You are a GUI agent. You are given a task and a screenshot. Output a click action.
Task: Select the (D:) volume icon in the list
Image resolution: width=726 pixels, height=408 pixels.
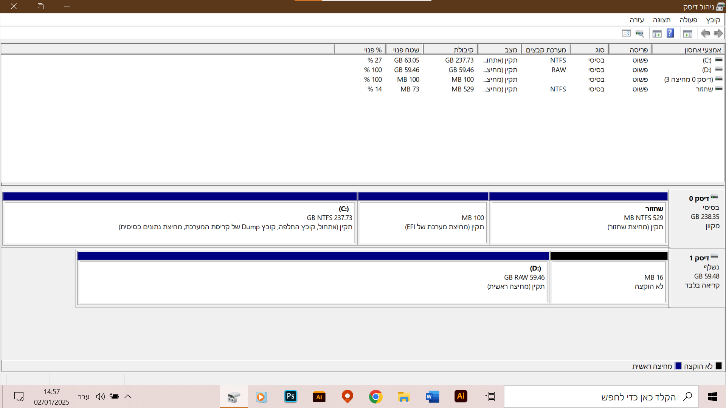point(719,70)
